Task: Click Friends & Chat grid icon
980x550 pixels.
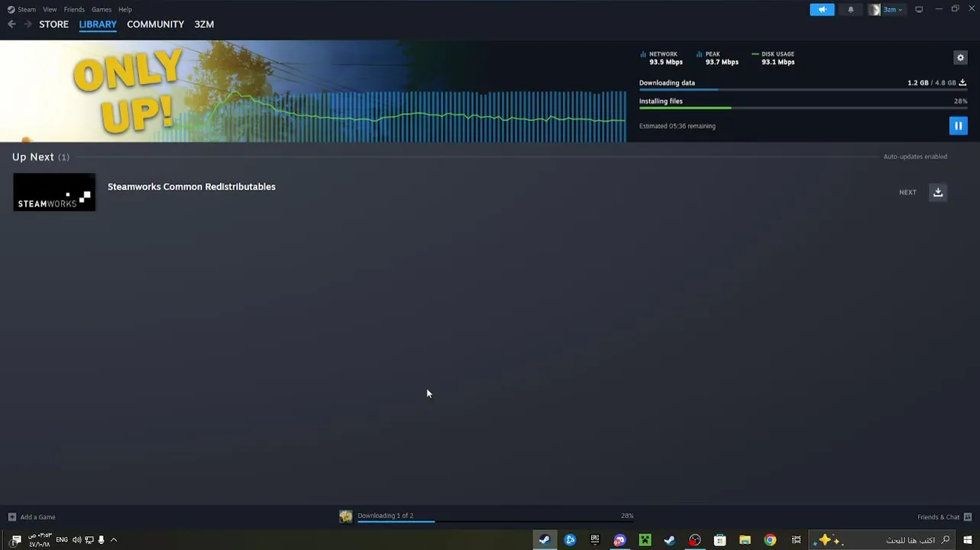Action: point(968,517)
